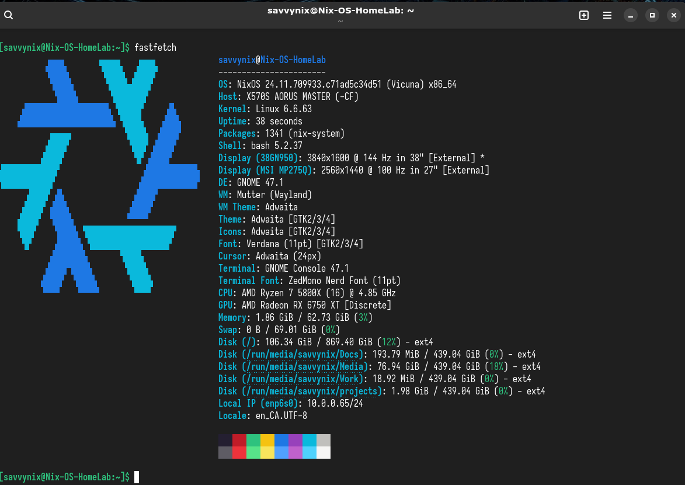The width and height of the screenshot is (685, 485).
Task: Click the window title savvynix@Nix-OS-HomeLab
Action: [x=340, y=11]
